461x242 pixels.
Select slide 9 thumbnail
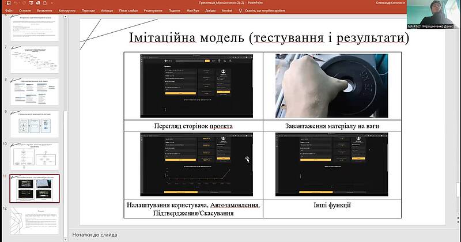35,124
